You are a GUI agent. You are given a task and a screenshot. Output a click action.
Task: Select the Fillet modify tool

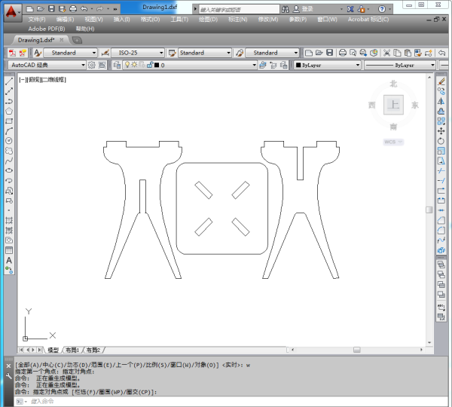click(x=441, y=231)
